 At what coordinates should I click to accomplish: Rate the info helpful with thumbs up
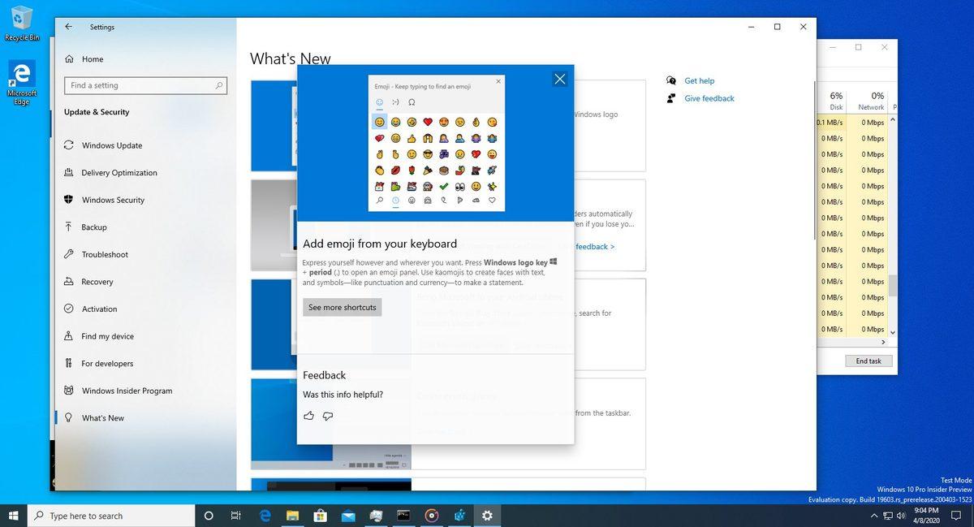(308, 416)
